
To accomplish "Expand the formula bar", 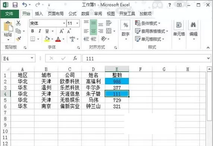I will [209, 58].
